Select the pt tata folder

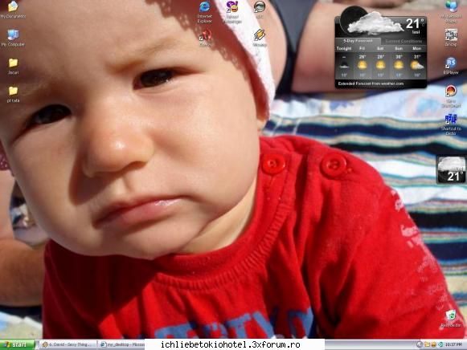(13, 94)
